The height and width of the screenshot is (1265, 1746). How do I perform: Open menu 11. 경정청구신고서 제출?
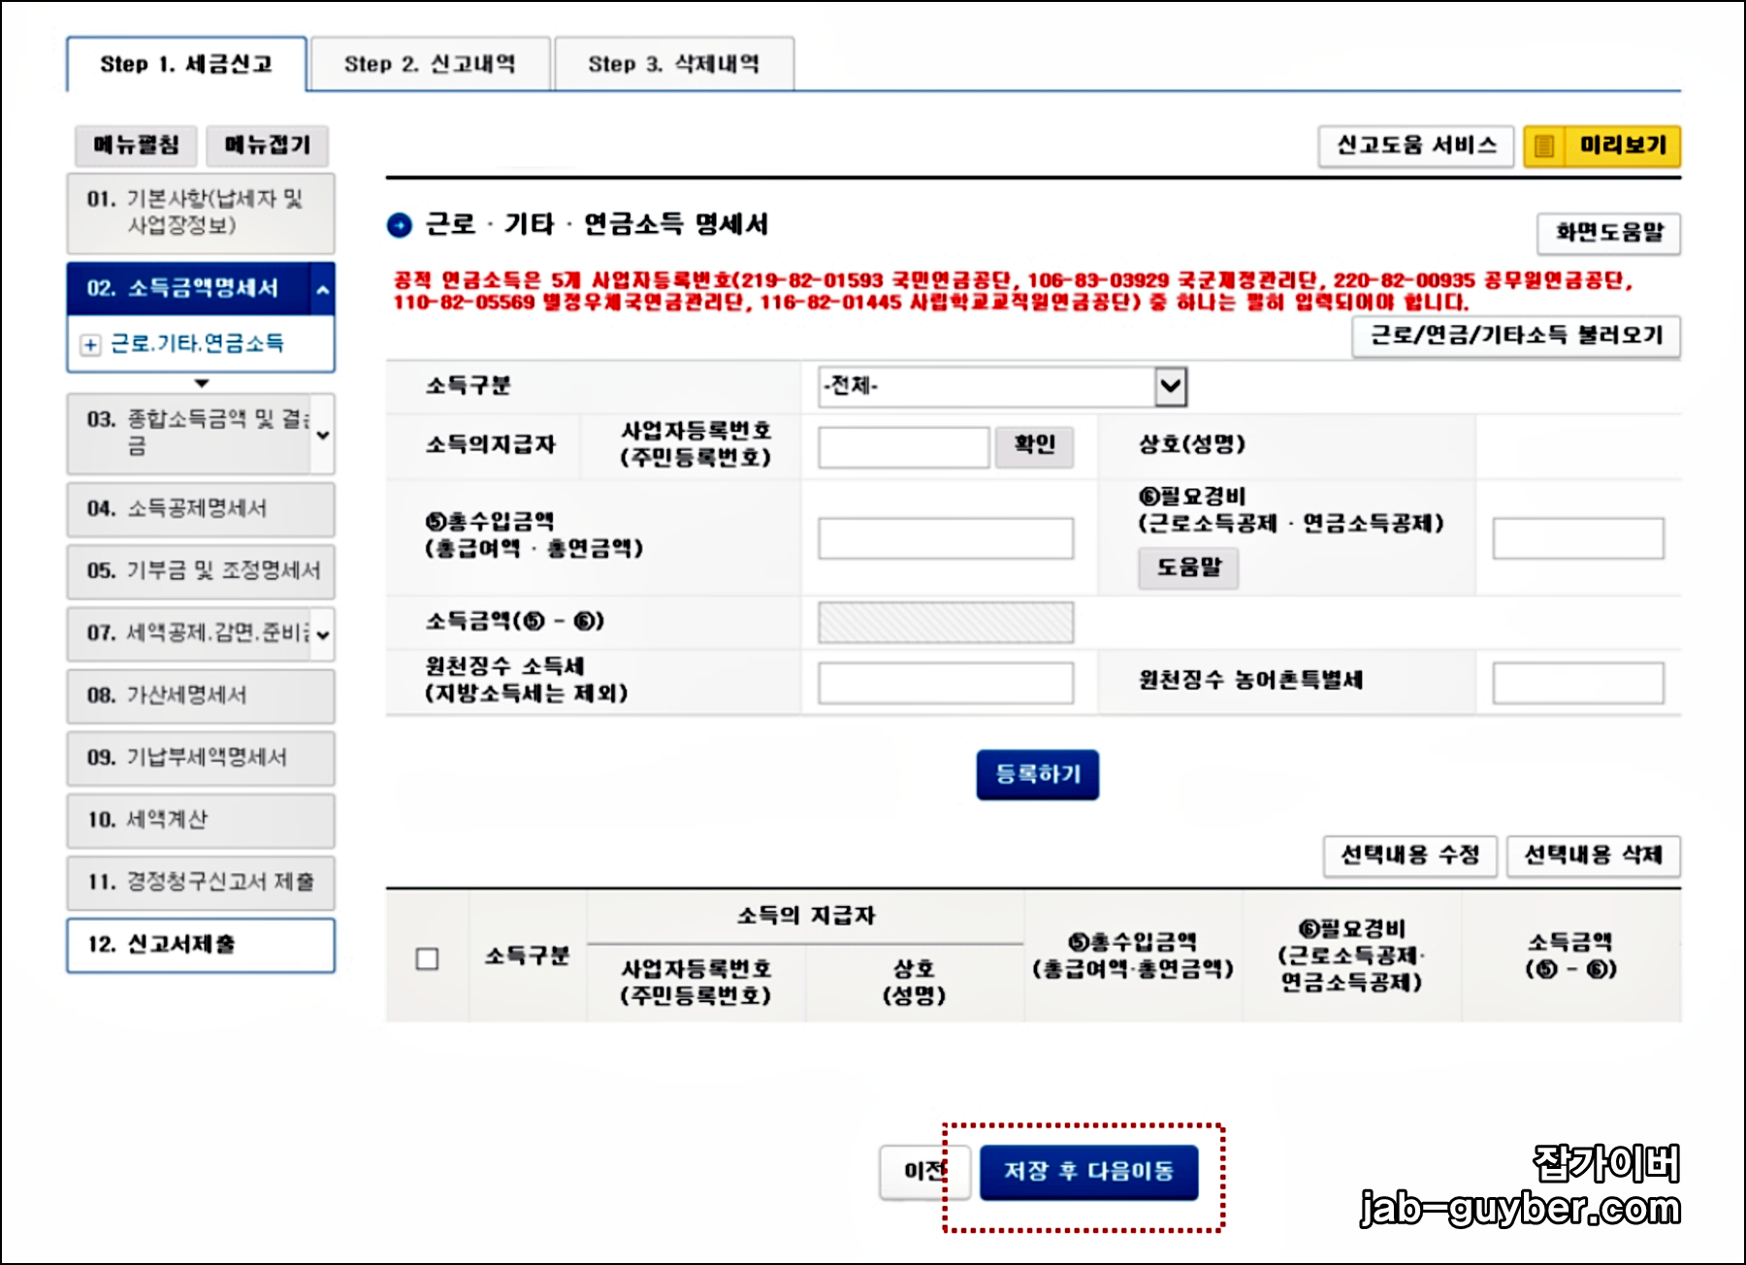[201, 882]
